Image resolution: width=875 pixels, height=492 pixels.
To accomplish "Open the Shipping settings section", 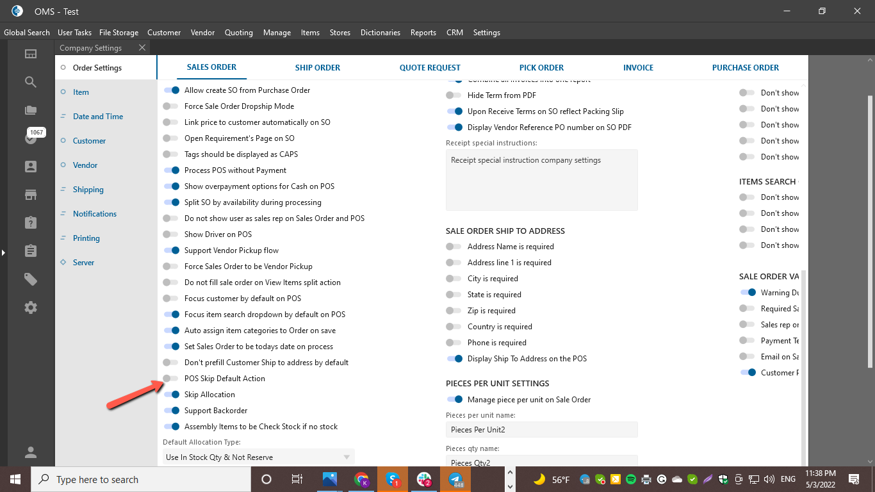I will coord(88,190).
